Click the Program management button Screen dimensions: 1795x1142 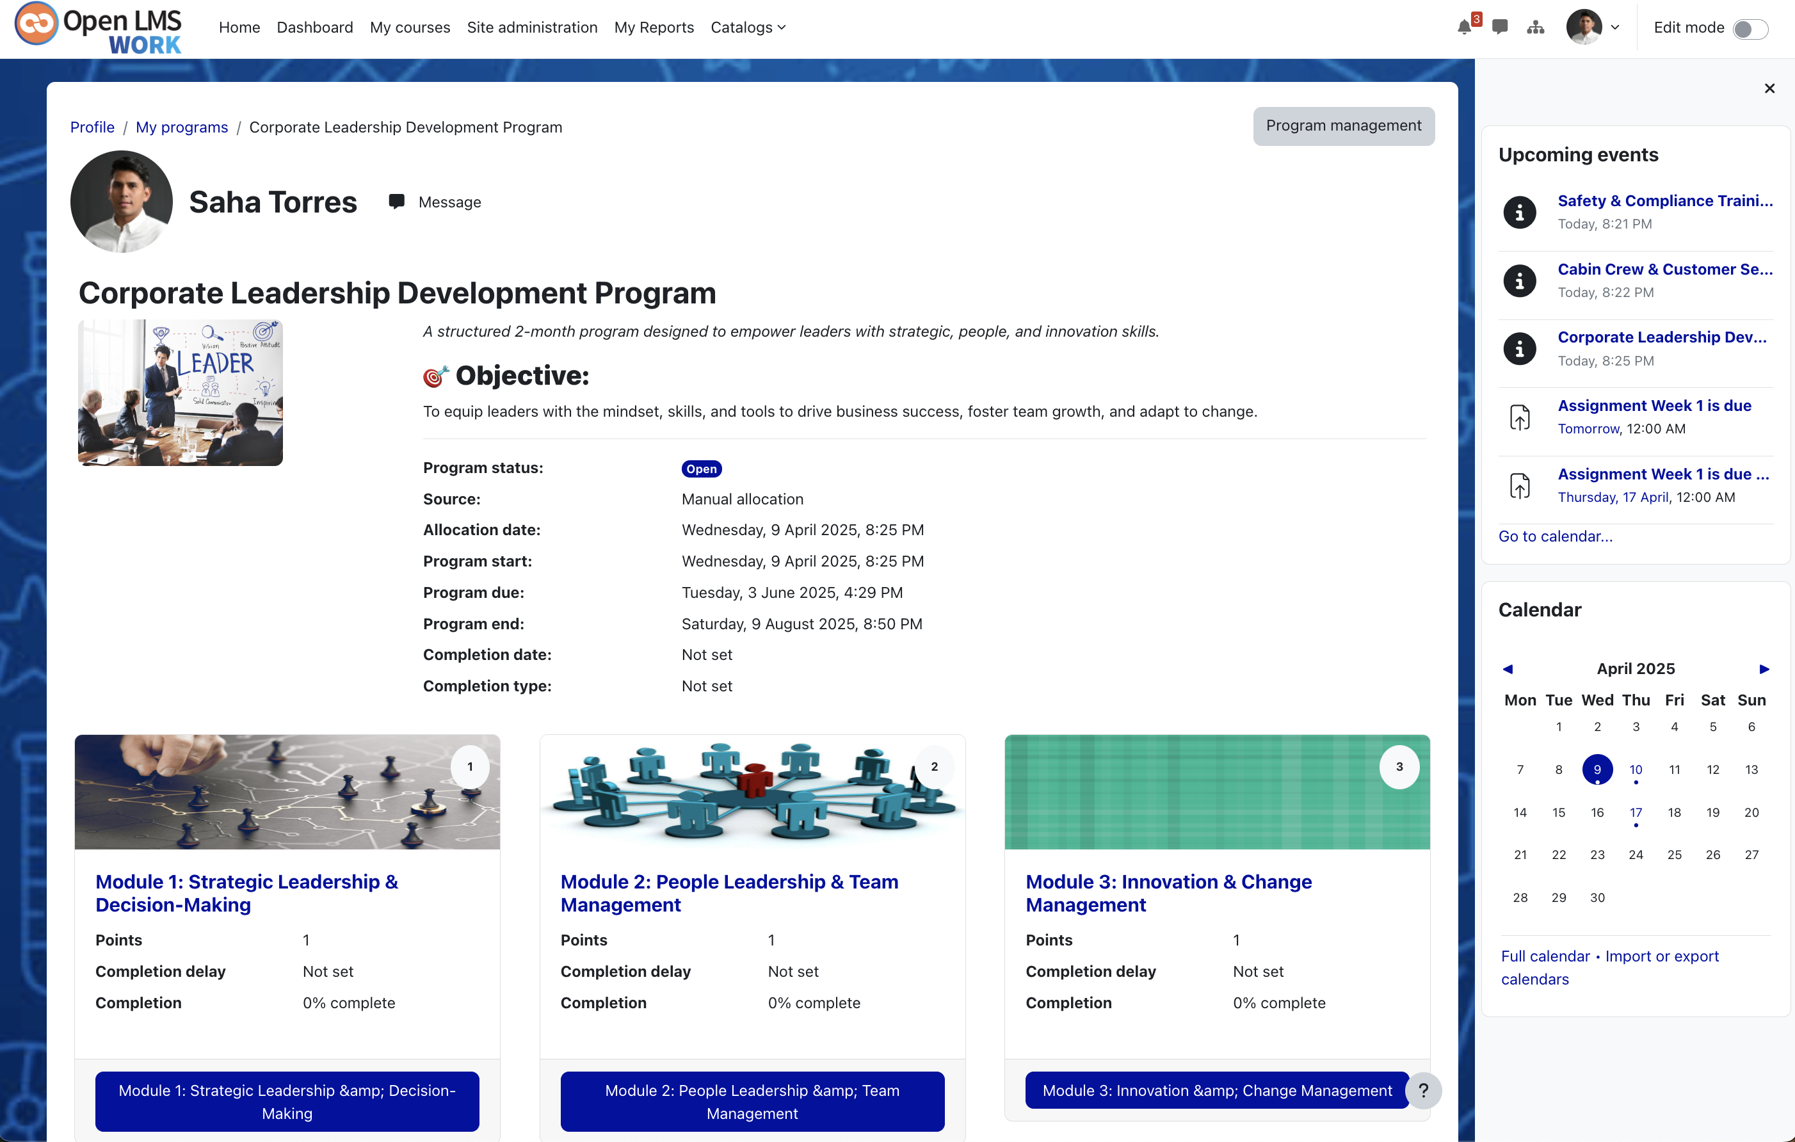1343,126
